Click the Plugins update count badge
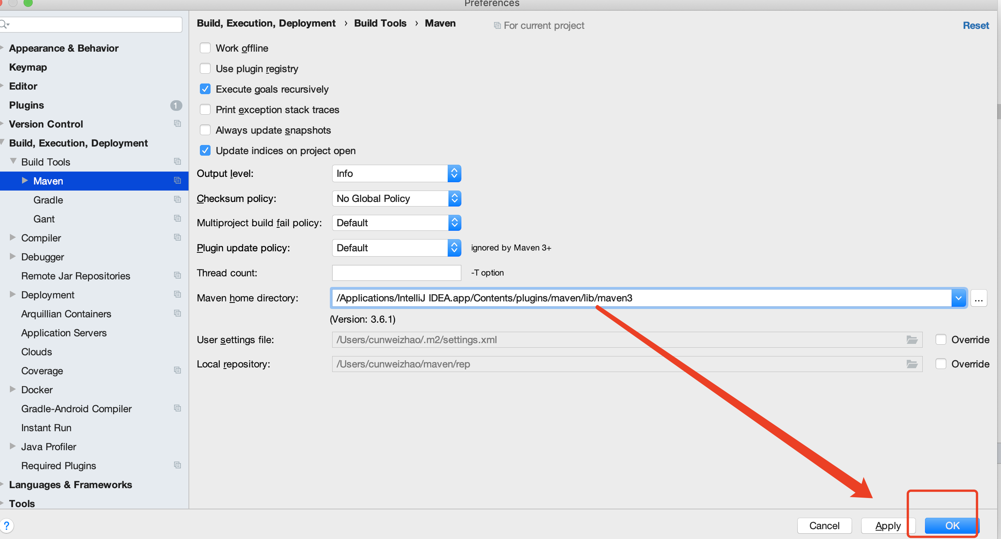The image size is (1001, 539). click(176, 105)
